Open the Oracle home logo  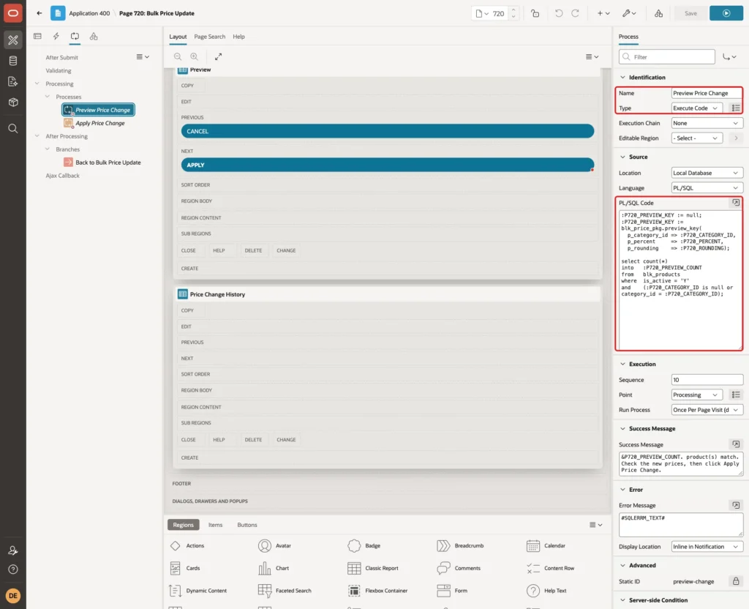coord(13,13)
